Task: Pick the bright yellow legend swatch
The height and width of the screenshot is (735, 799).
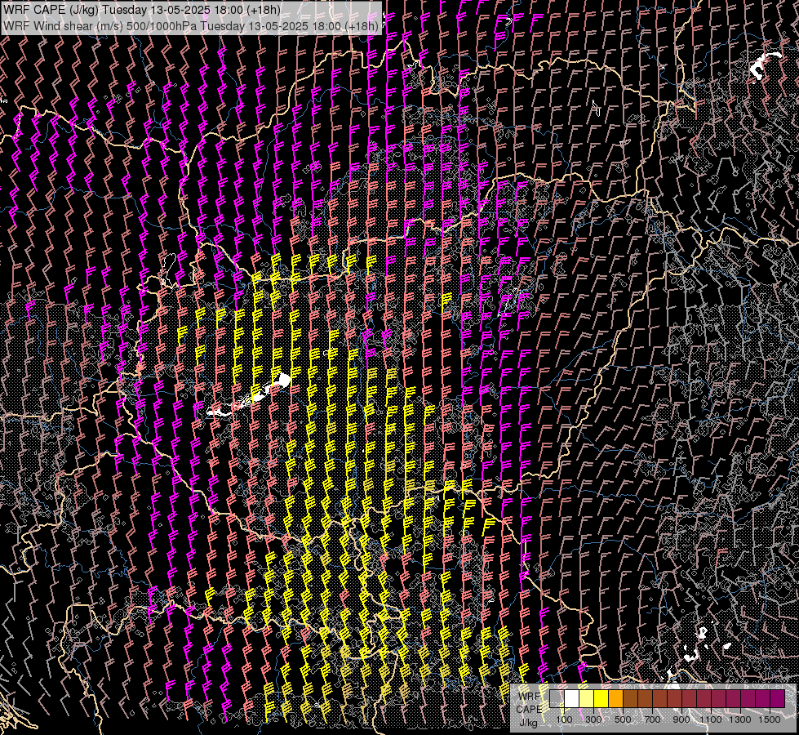Action: 601,699
